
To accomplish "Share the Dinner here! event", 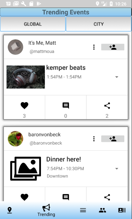I will click(107, 197).
